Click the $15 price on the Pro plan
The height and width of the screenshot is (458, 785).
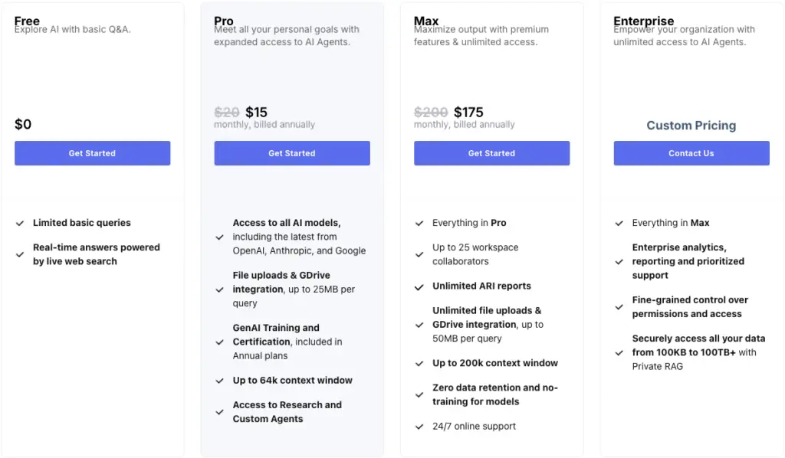point(256,113)
